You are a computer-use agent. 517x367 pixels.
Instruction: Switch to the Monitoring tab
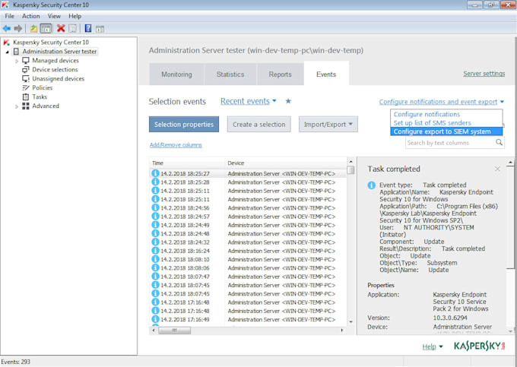[176, 74]
